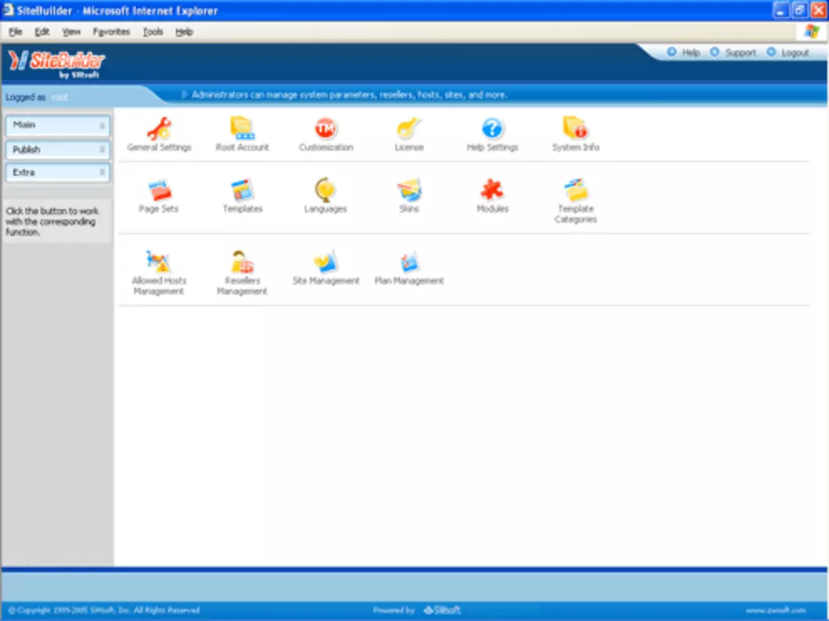Open the Plan Management icon
This screenshot has width=829, height=621.
[409, 262]
